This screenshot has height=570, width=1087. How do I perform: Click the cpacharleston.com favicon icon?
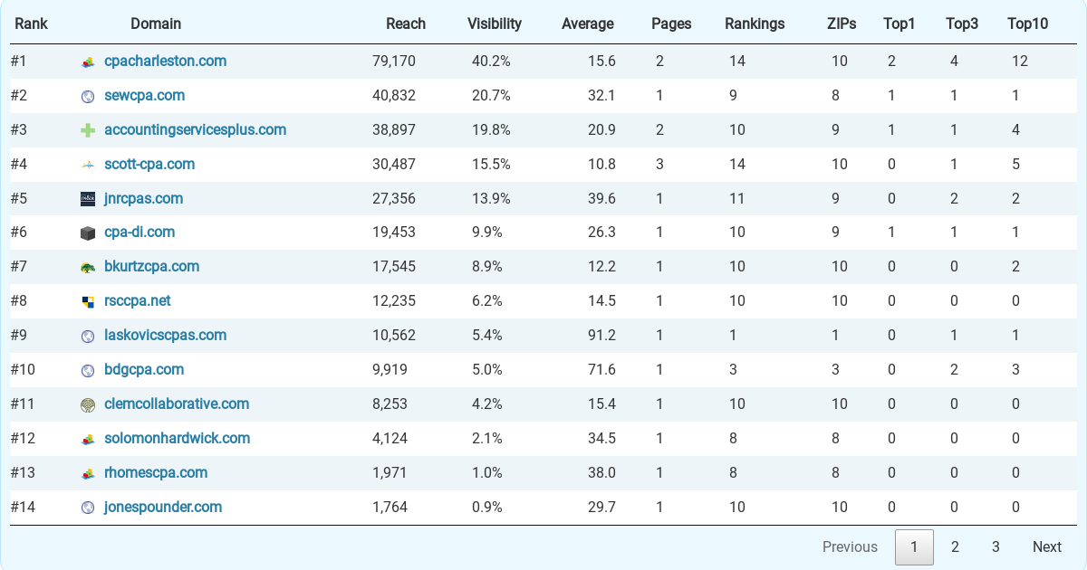tap(88, 62)
